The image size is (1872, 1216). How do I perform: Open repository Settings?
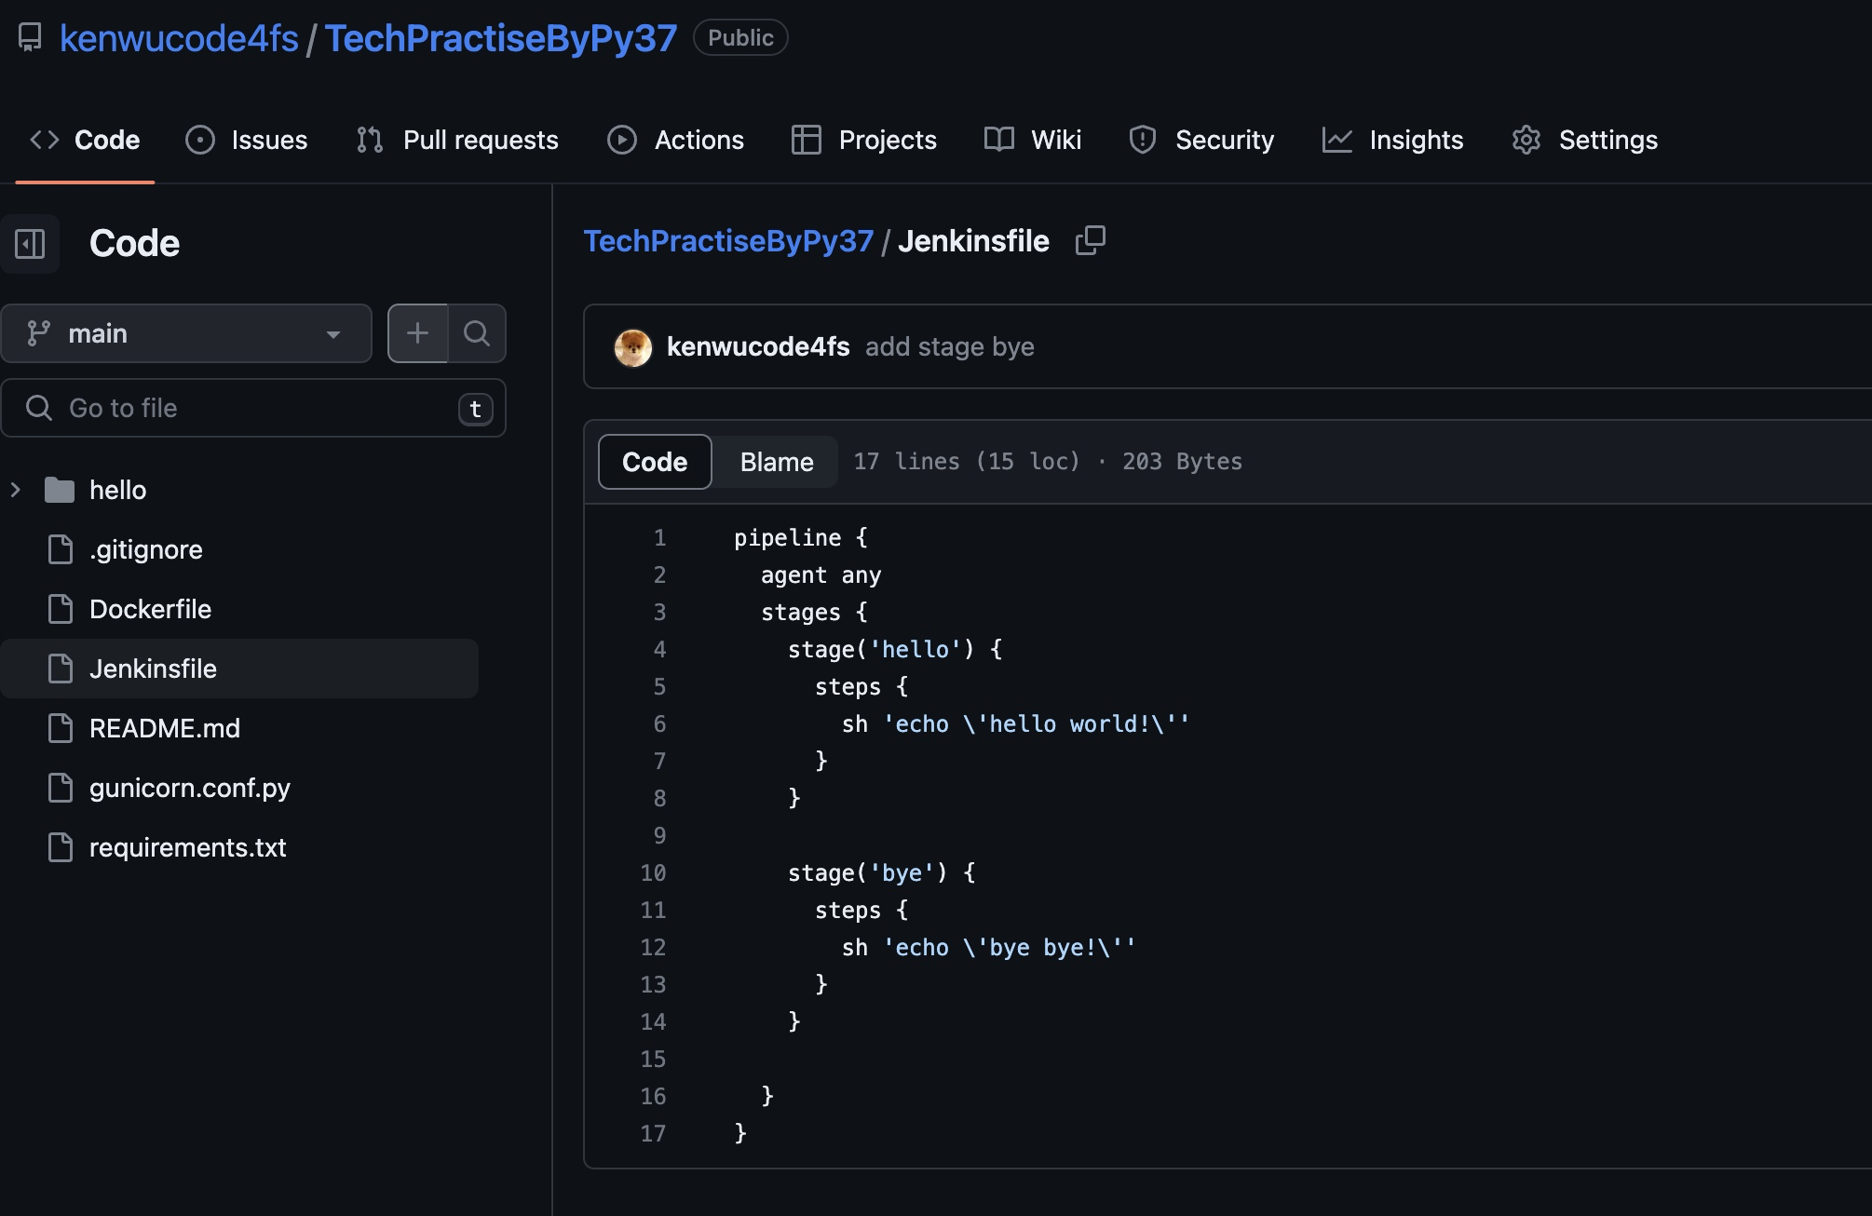pos(1584,140)
